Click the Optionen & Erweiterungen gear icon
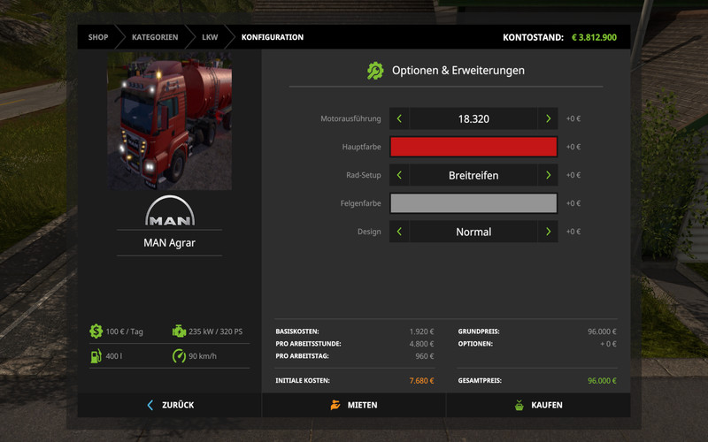This screenshot has width=708, height=442. (x=375, y=70)
